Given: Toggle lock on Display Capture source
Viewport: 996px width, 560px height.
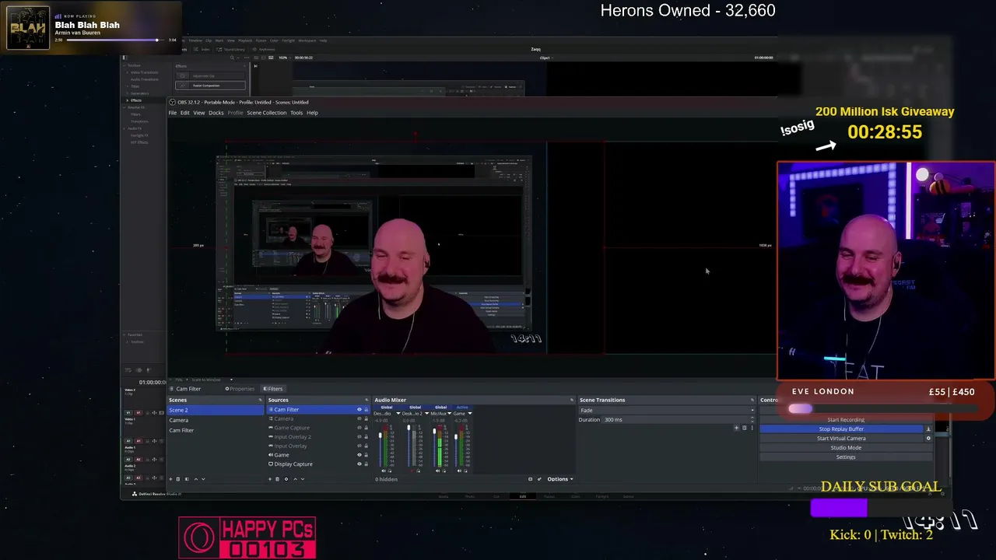Looking at the screenshot, I should pos(366,464).
